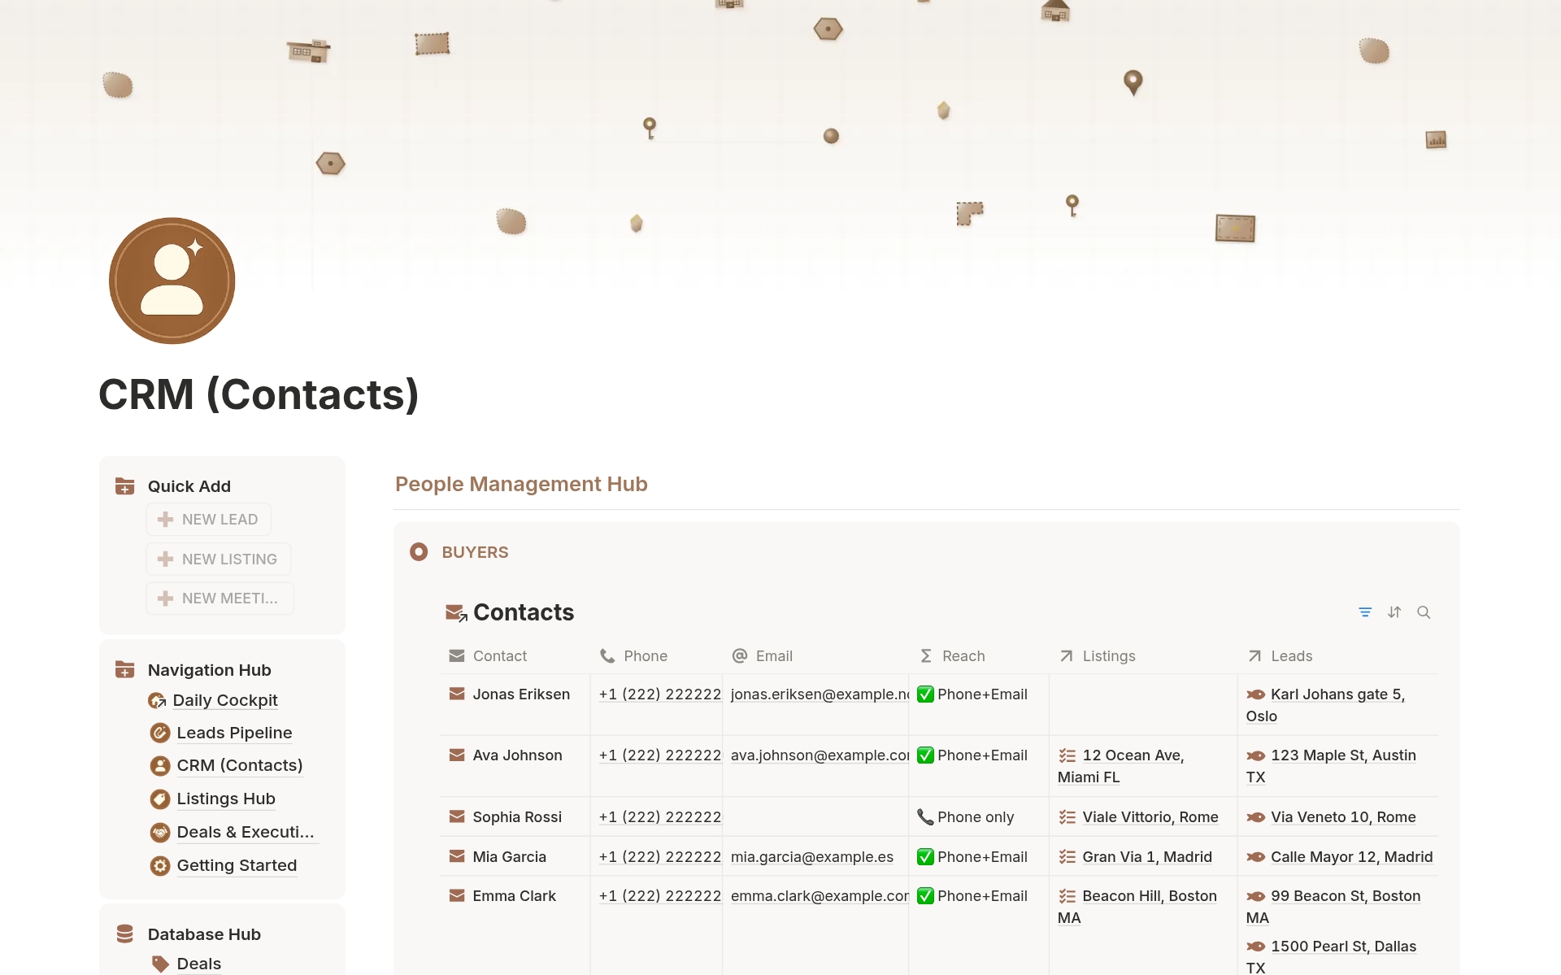This screenshot has width=1561, height=975.
Task: Click the CRM (Contacts) sidebar icon
Action: point(160,766)
